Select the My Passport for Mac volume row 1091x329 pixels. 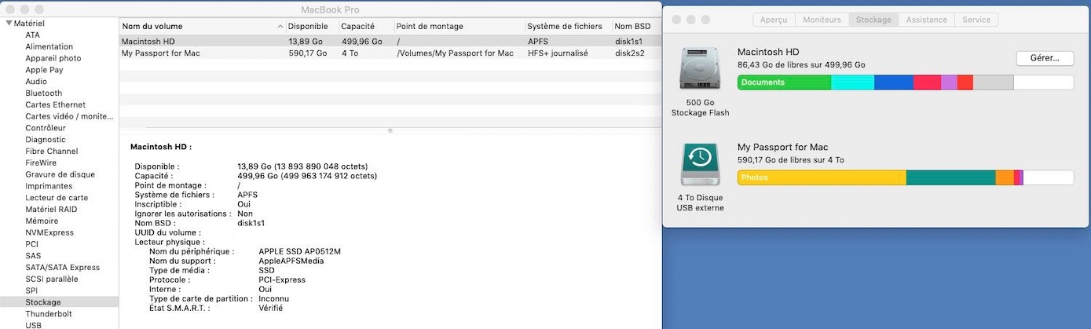[x=390, y=53]
